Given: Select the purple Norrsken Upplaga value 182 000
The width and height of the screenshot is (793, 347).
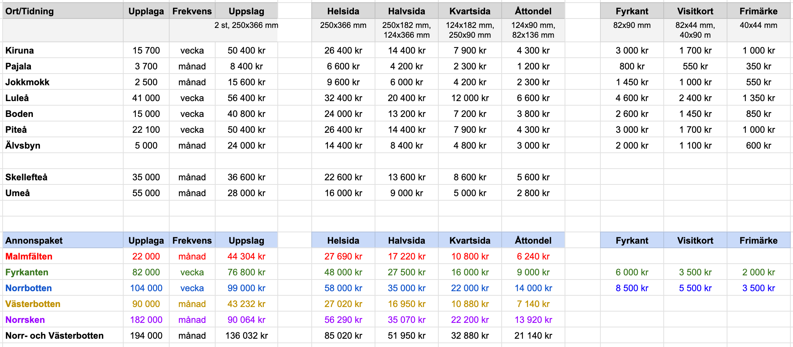Looking at the screenshot, I should point(146,320).
